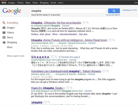Open Cached link for Wikipedia result
This screenshot has height=105, width=138.
pos(66,26)
